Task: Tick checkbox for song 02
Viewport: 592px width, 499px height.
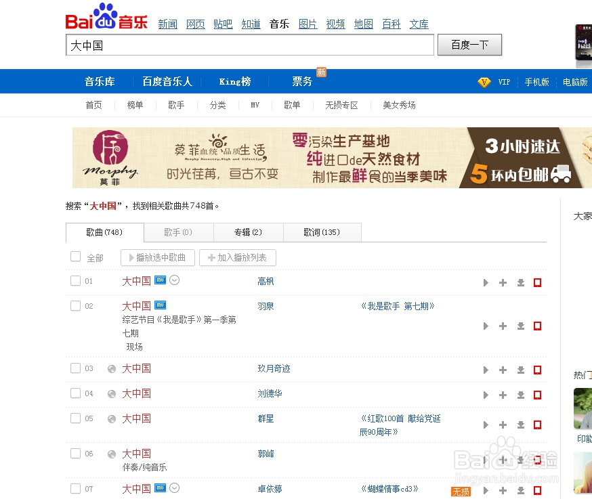Action: pyautogui.click(x=75, y=306)
